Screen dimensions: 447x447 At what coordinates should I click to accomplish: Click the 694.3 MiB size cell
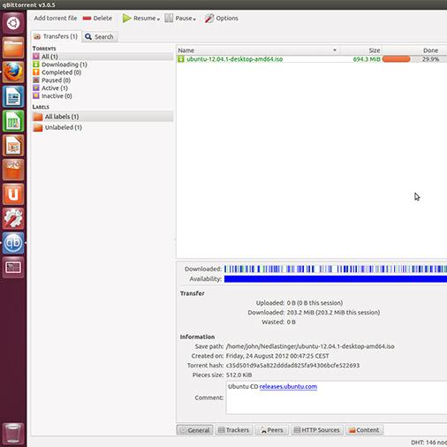point(367,59)
